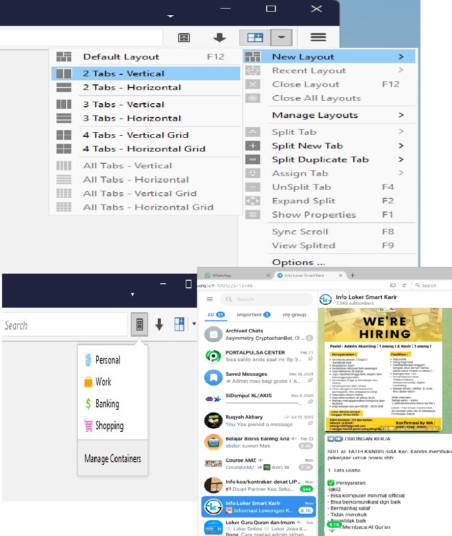Click the download arrow icon in top toolbar
452x536 pixels.
219,38
